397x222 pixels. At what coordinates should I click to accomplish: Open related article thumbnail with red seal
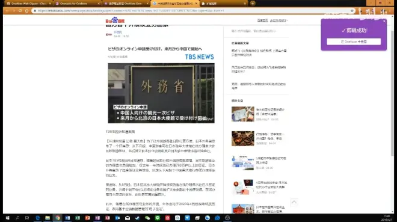coord(242,187)
